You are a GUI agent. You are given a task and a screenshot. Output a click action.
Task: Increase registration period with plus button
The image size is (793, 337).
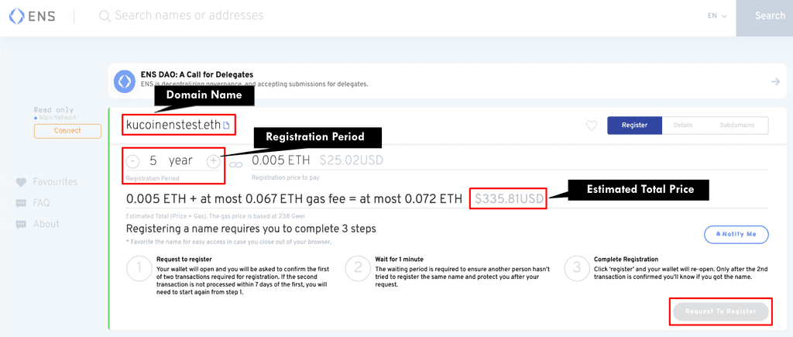click(214, 161)
